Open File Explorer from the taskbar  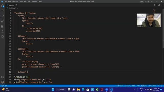pyautogui.click(x=78, y=89)
